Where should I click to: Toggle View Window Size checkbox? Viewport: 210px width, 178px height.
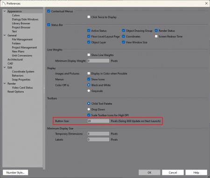pos(124,42)
